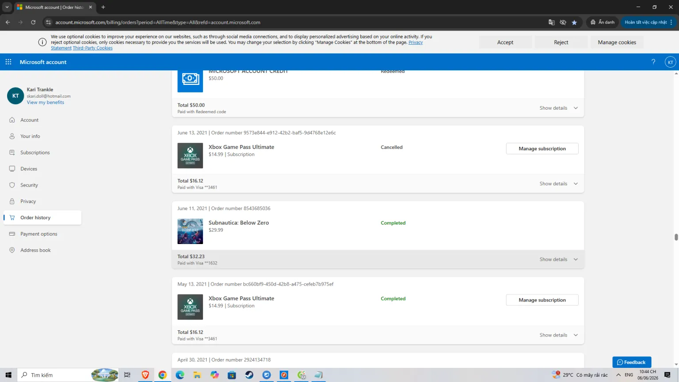Expand Show details for June 13 order
Image resolution: width=679 pixels, height=382 pixels.
click(x=559, y=183)
